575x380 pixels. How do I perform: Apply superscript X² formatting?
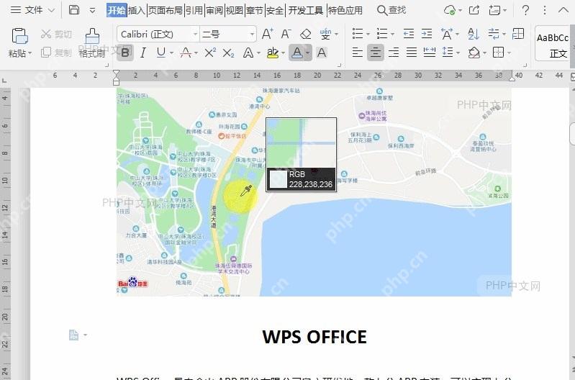coord(210,53)
